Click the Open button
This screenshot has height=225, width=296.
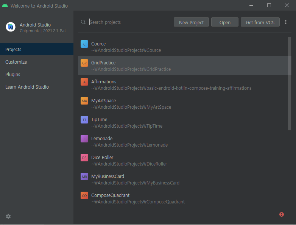coord(224,22)
